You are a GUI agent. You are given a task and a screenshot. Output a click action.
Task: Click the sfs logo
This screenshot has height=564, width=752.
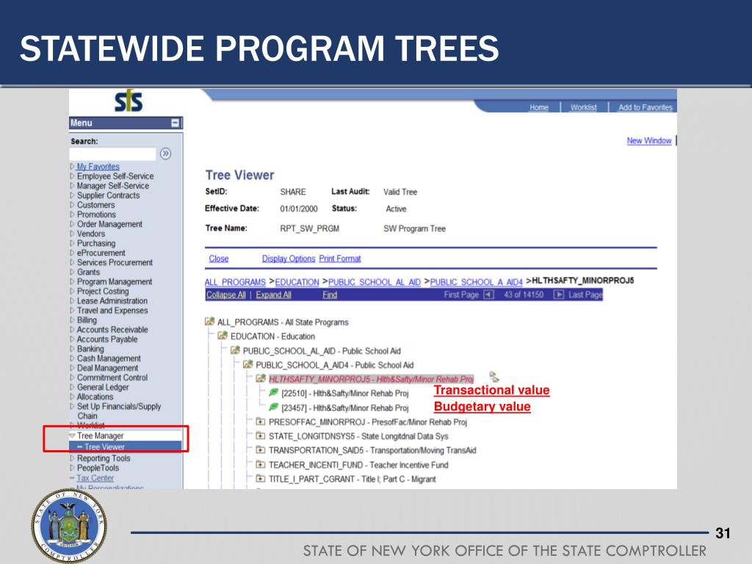coord(129,101)
